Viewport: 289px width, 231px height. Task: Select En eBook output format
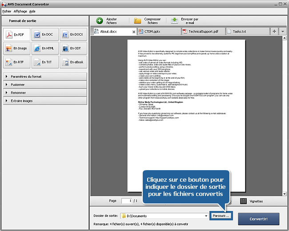pyautogui.click(x=73, y=62)
